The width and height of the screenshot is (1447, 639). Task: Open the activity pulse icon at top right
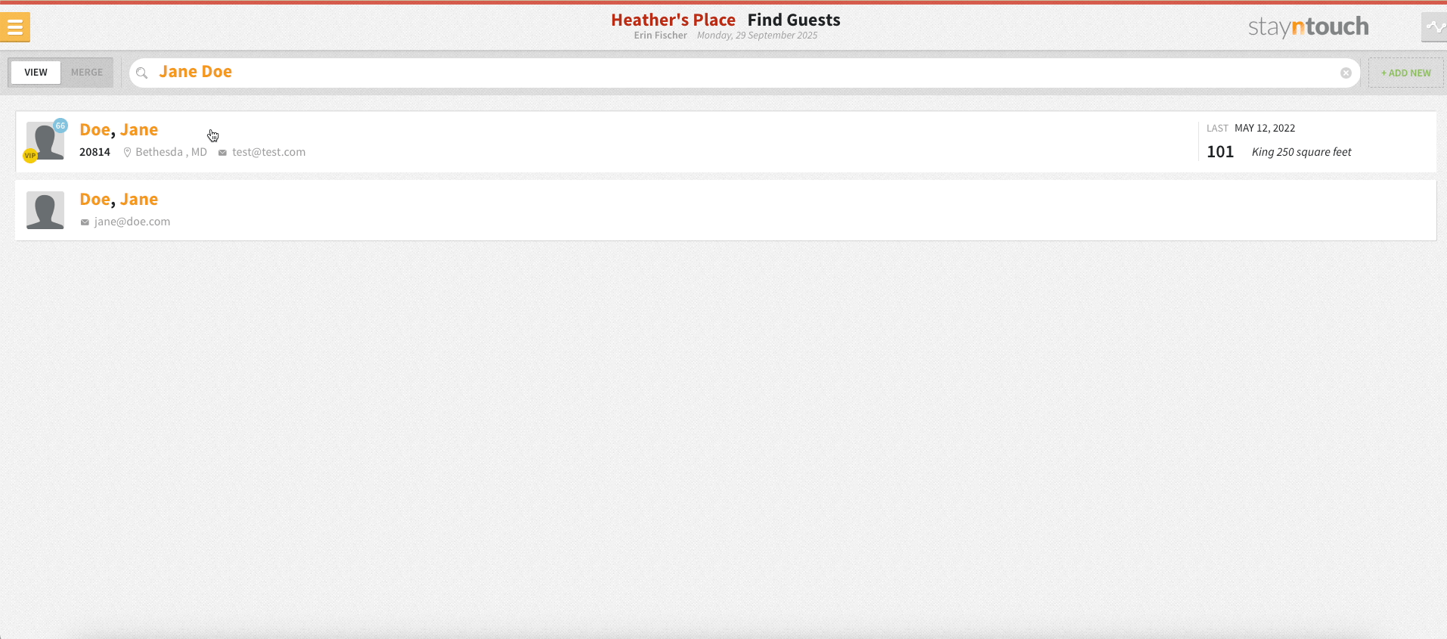coord(1434,27)
